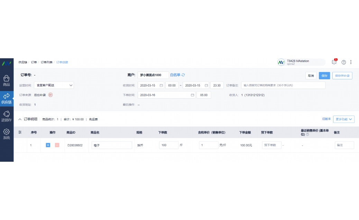Open the 商品 section in the sidebar
359x220 pixels.
pyautogui.click(x=7, y=81)
